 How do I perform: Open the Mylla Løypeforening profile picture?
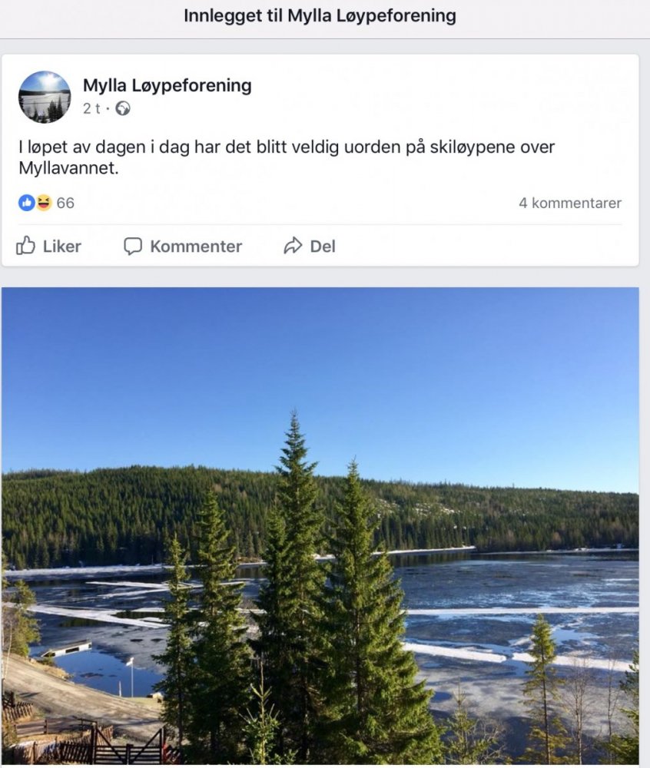45,97
